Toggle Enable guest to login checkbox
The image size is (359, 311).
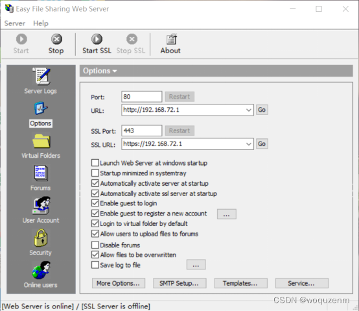click(95, 203)
